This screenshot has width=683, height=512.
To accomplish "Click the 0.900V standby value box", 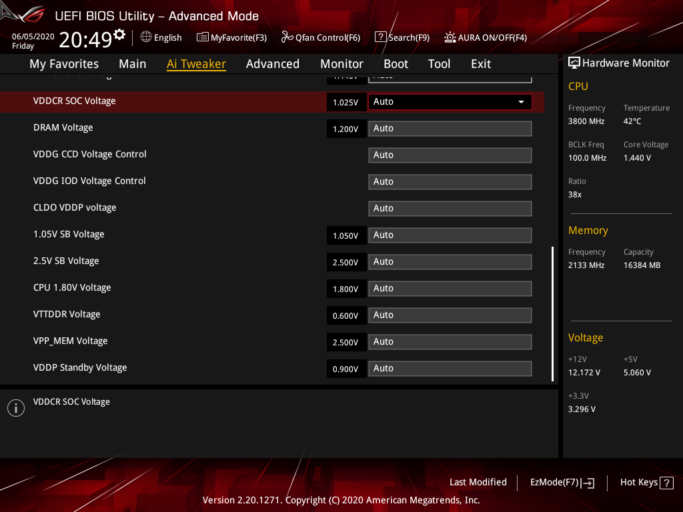I will click(346, 369).
